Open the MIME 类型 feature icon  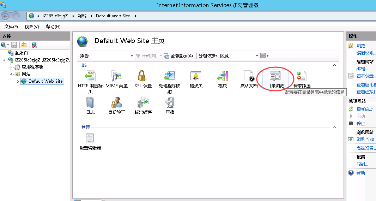116,76
